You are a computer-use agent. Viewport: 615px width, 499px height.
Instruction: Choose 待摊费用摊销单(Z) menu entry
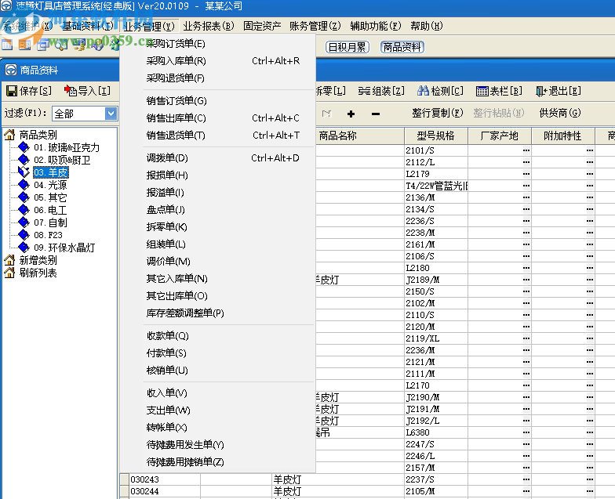(x=218, y=462)
